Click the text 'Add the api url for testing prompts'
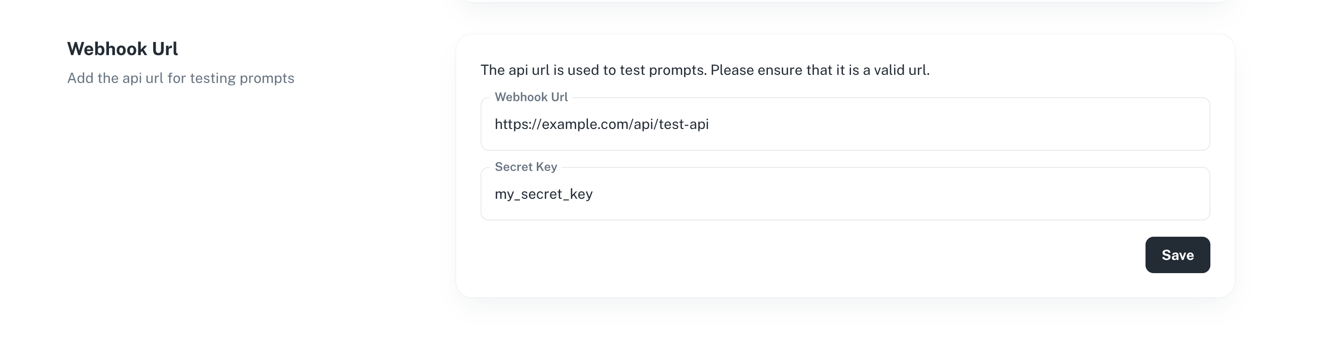The image size is (1329, 349). pyautogui.click(x=181, y=78)
